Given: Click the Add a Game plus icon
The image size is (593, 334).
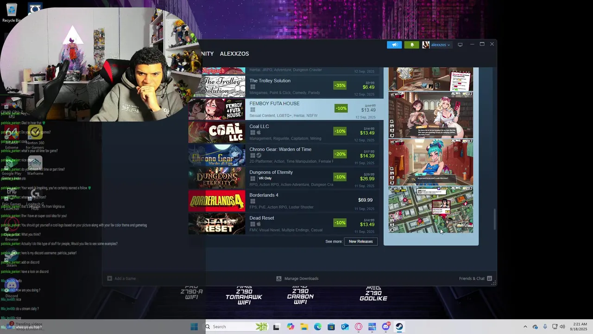Looking at the screenshot, I should pos(110,278).
